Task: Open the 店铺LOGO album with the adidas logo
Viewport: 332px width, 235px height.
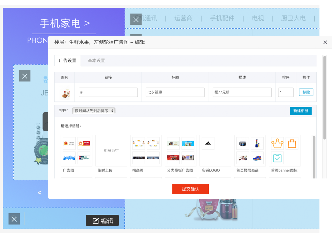Action: point(215,151)
